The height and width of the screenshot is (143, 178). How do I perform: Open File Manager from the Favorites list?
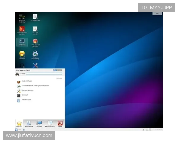26,100
